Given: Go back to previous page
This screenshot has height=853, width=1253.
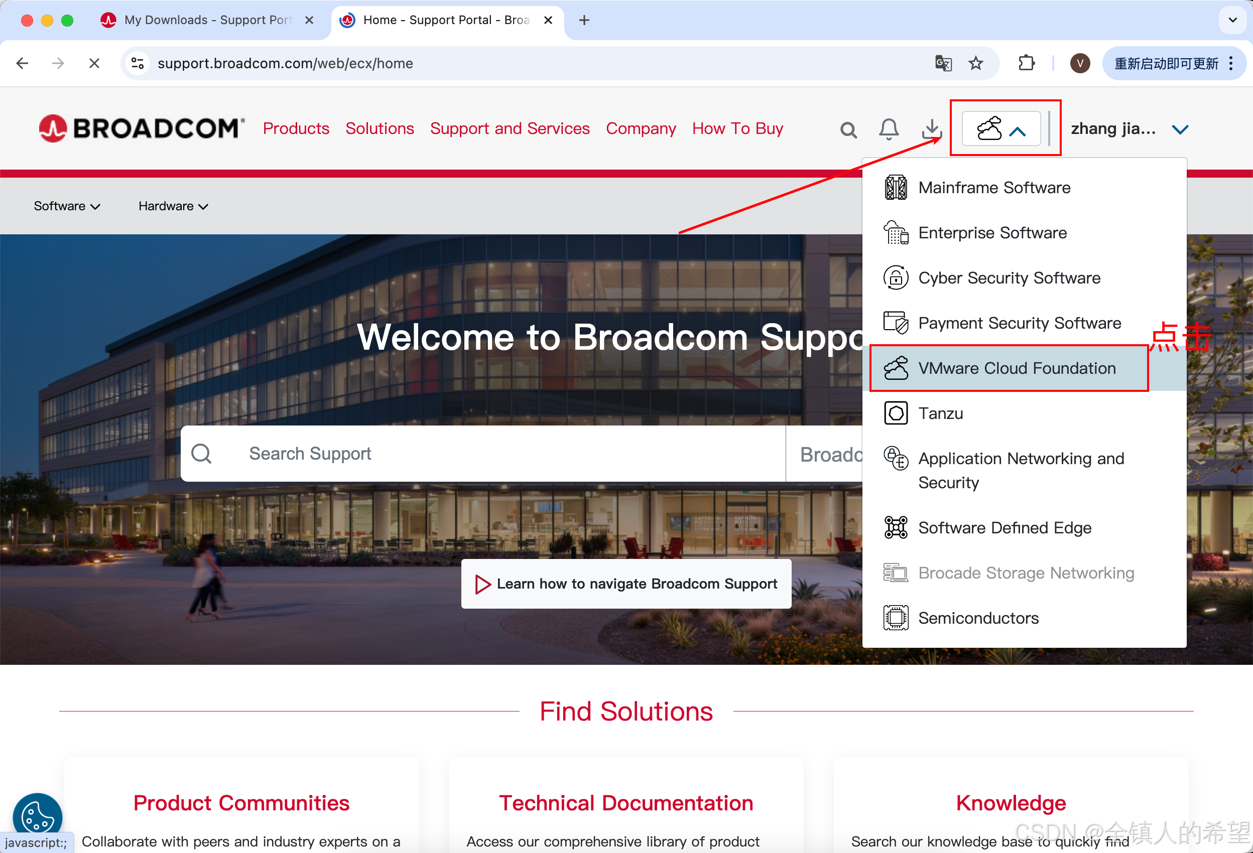Looking at the screenshot, I should (x=22, y=64).
